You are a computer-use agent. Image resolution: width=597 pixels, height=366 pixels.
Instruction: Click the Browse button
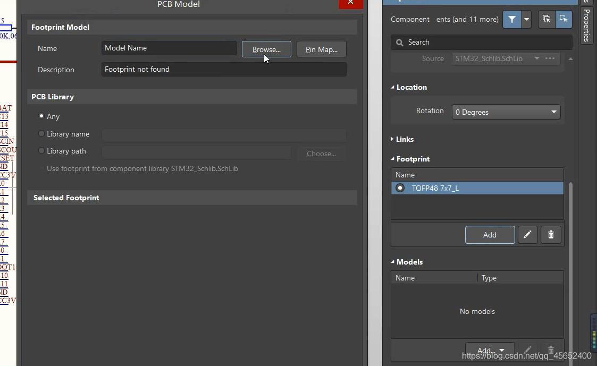click(266, 49)
